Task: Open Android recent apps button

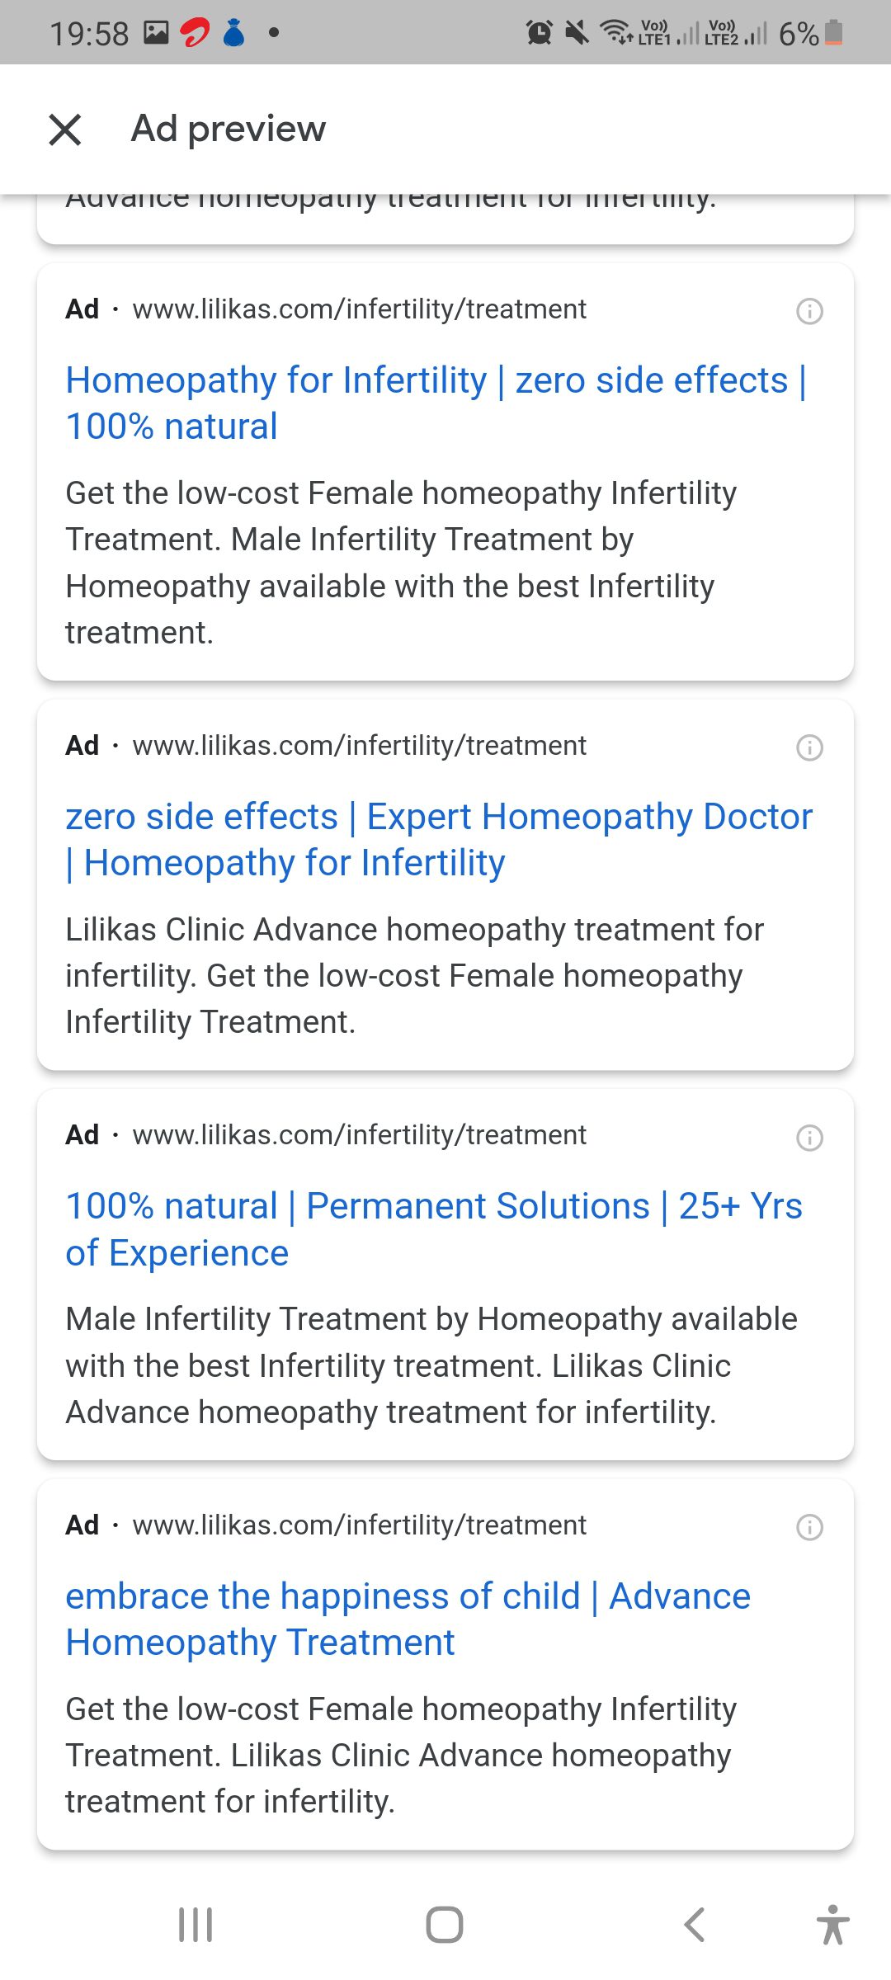Action: point(196,1925)
